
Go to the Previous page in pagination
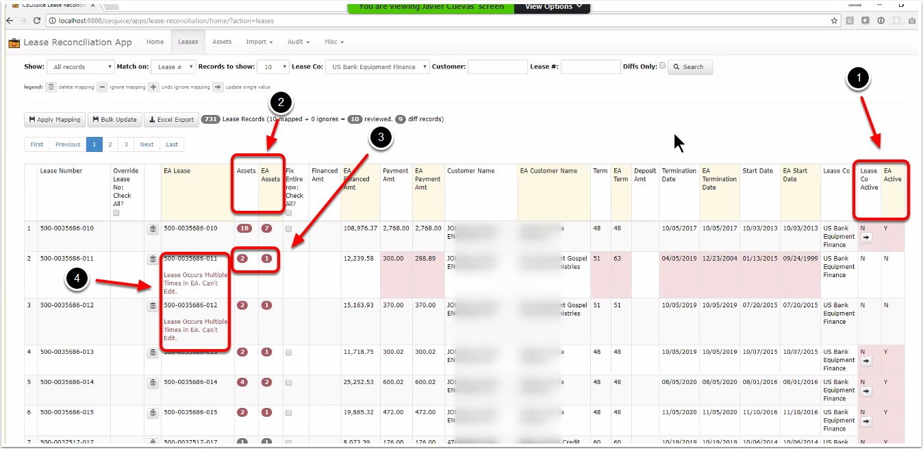point(68,144)
